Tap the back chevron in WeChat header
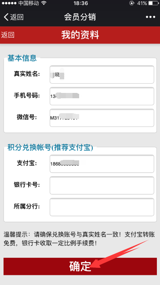 pos(6,17)
